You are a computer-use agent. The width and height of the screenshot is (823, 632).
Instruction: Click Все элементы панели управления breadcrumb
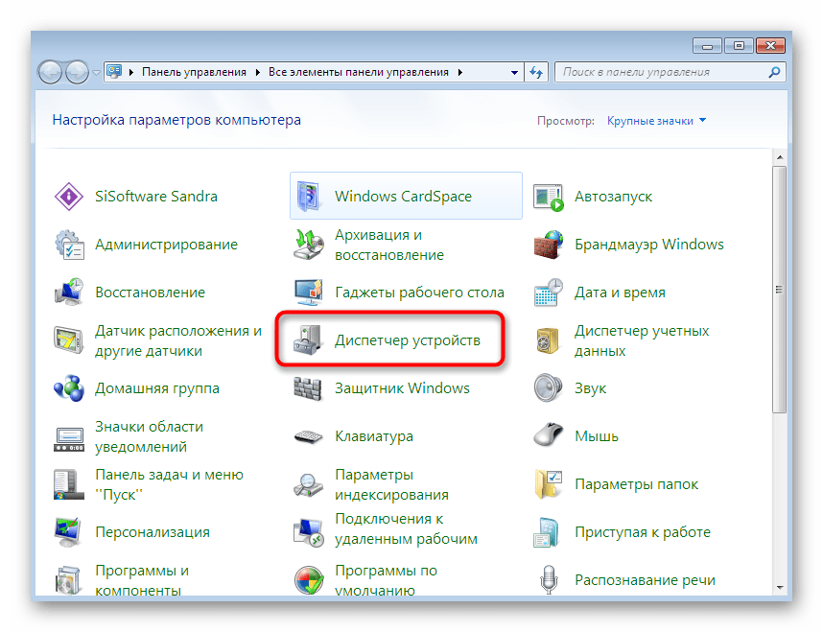359,73
